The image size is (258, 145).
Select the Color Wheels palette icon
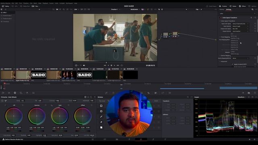tap(15, 93)
